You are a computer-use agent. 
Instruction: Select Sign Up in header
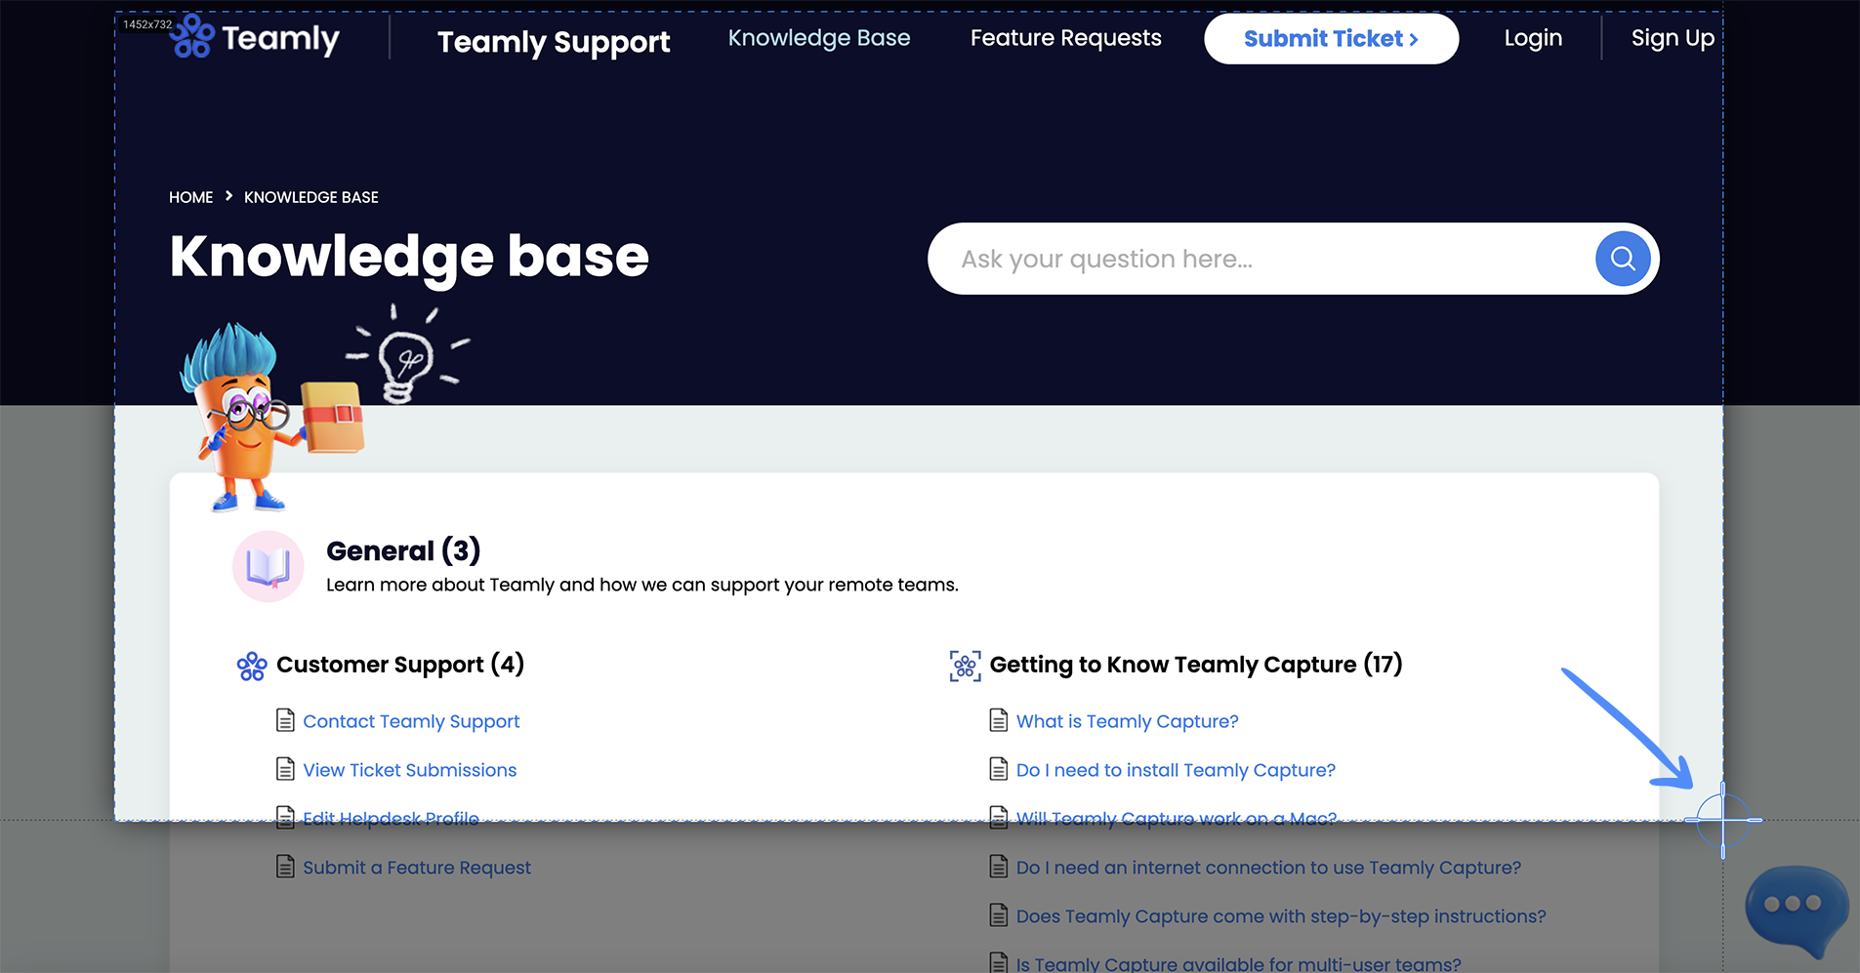(x=1673, y=38)
